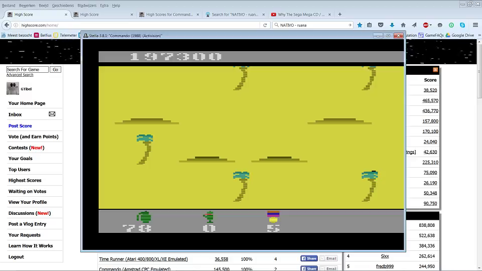
Task: Click the 465,570 score link
Action: (x=430, y=100)
